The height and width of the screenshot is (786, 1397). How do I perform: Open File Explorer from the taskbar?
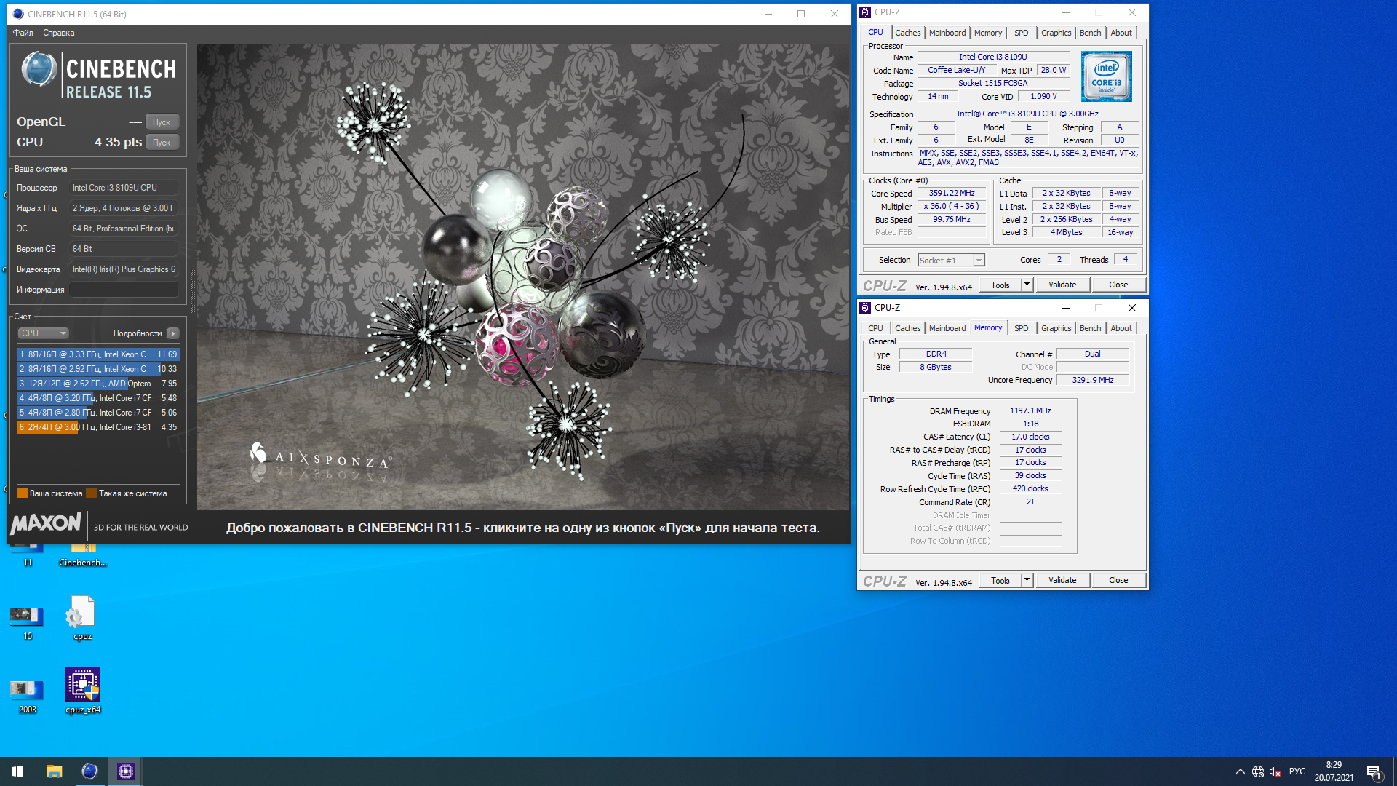coord(54,771)
